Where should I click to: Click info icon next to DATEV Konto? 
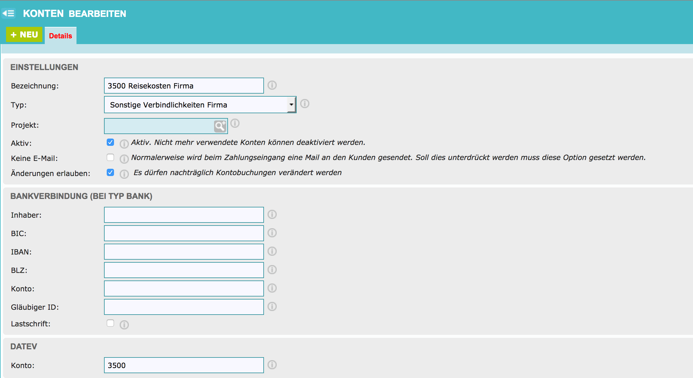click(x=272, y=365)
